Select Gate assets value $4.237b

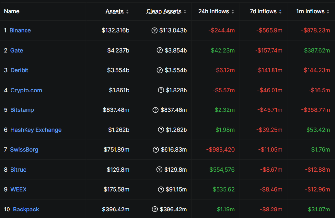(x=118, y=50)
